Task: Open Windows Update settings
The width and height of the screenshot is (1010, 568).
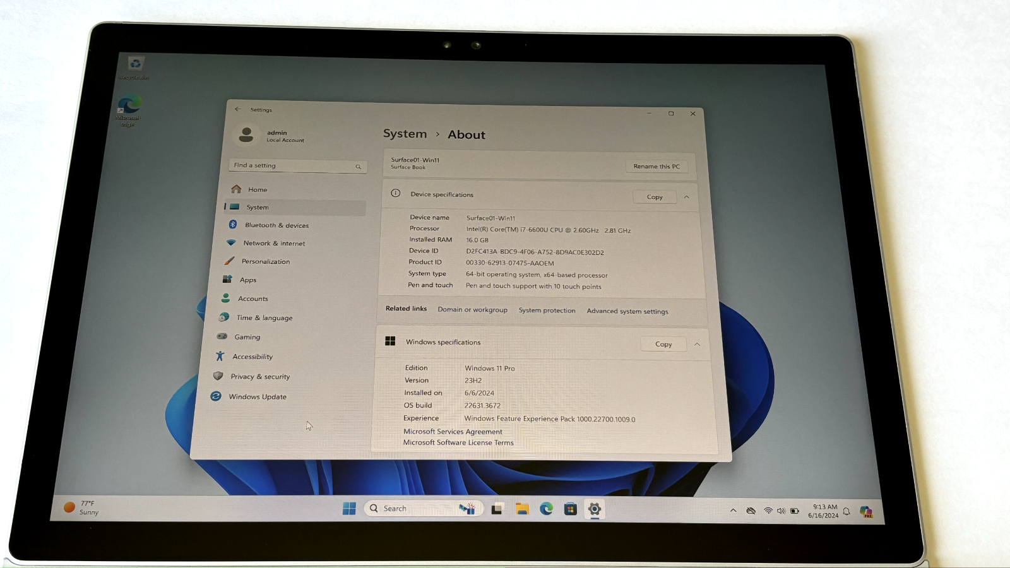Action: tap(258, 396)
